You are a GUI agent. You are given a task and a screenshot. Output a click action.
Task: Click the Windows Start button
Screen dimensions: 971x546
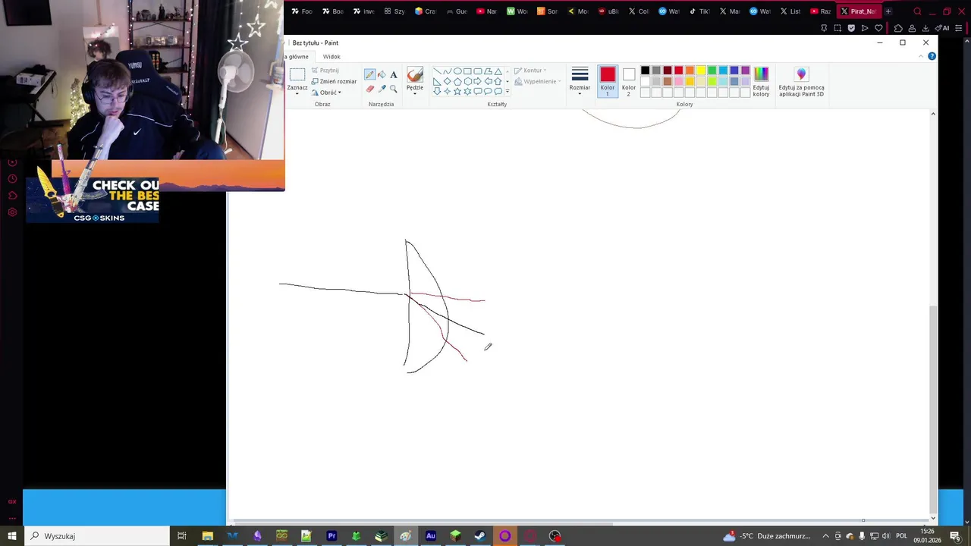click(11, 536)
